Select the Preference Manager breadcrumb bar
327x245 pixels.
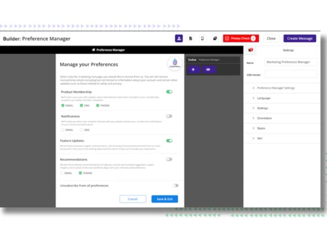point(109,50)
